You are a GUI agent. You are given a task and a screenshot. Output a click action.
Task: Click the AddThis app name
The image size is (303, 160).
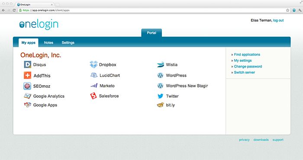point(42,76)
